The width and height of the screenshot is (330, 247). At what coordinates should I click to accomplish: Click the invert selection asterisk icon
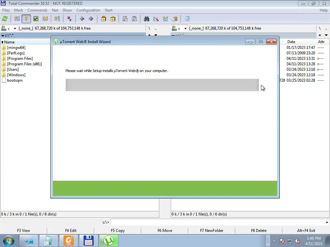pos(69,19)
